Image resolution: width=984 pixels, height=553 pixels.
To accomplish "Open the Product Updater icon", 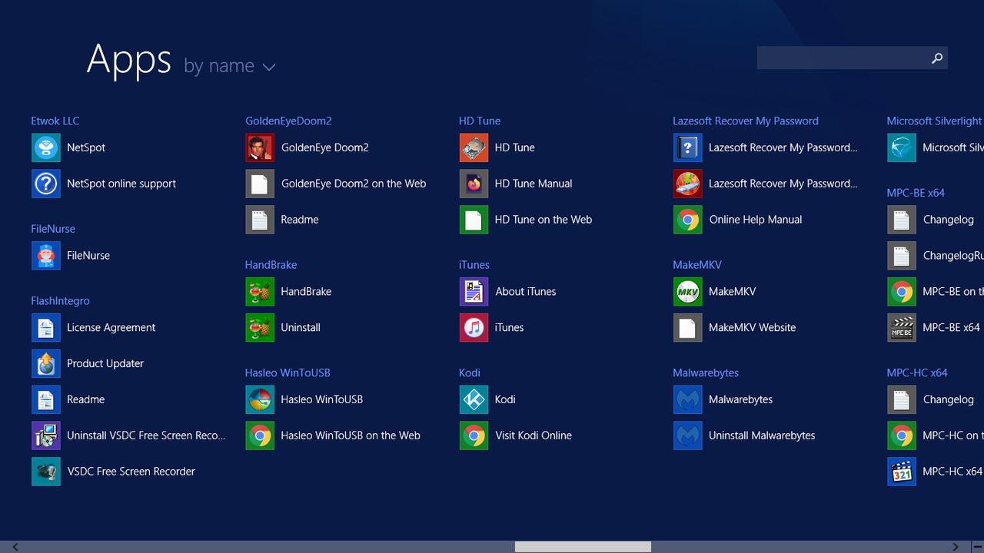I will 46,364.
